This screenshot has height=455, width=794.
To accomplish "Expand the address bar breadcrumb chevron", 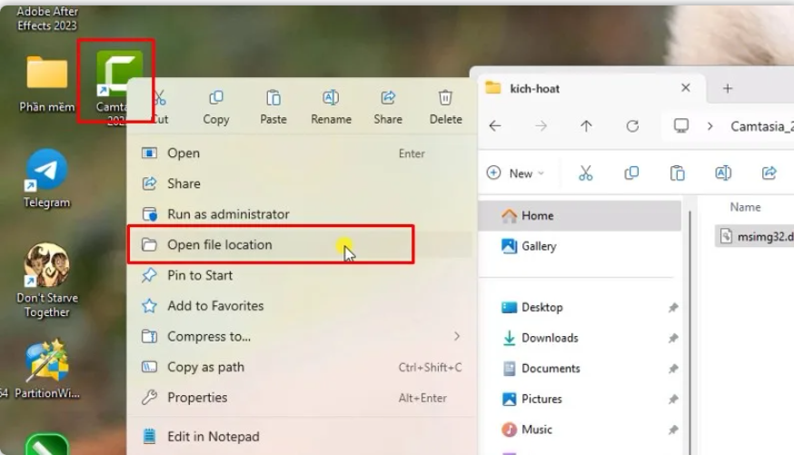I will point(710,126).
